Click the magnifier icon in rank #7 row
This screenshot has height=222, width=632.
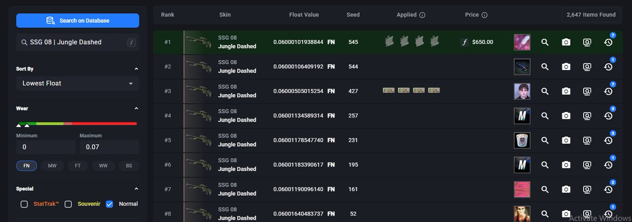pyautogui.click(x=545, y=189)
